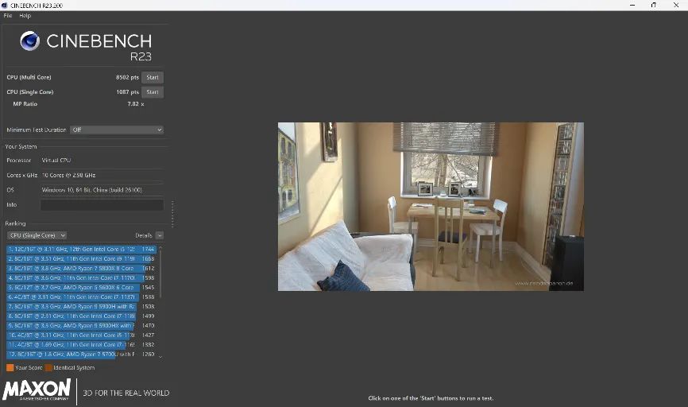Select rank 4 row scoring 1598

[x=81, y=278]
